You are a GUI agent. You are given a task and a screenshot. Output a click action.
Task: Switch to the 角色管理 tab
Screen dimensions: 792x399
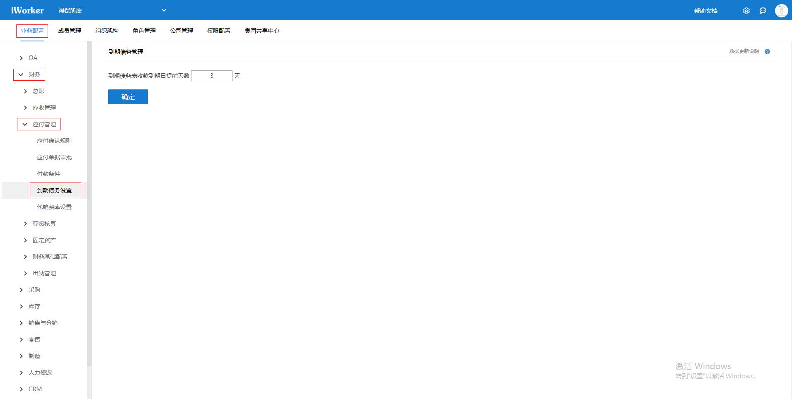pos(144,31)
